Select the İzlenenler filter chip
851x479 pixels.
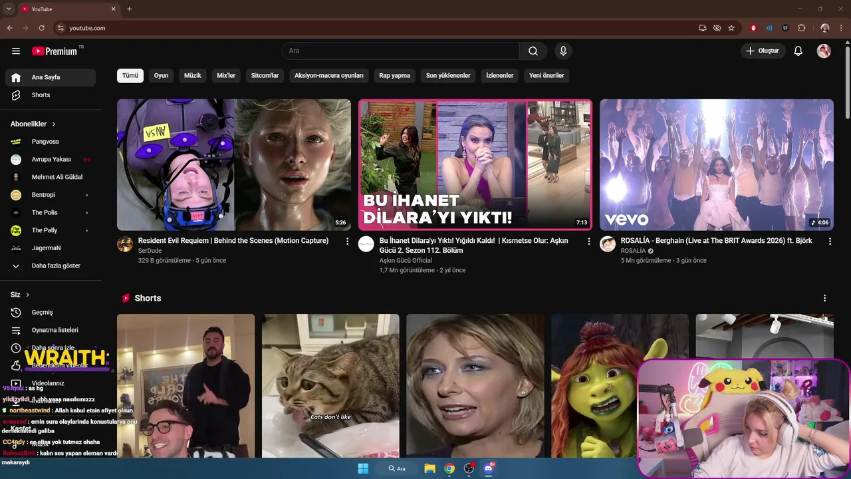coord(500,76)
